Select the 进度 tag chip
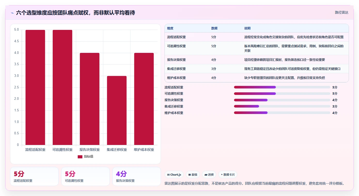 (209, 175)
